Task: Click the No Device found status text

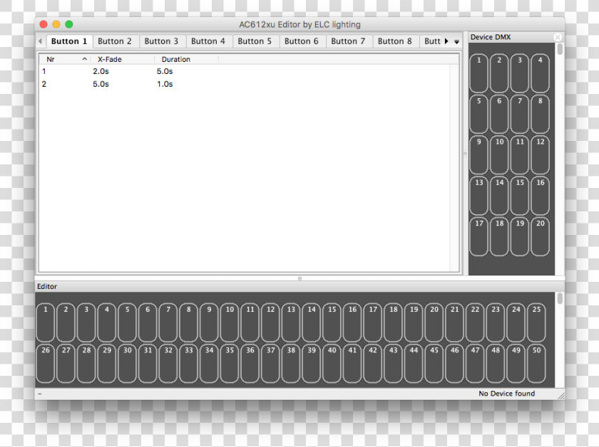Action: (x=506, y=393)
